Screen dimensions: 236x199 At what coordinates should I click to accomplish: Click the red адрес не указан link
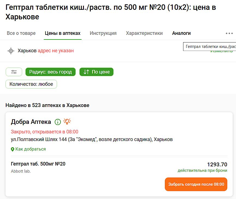[x=56, y=51]
